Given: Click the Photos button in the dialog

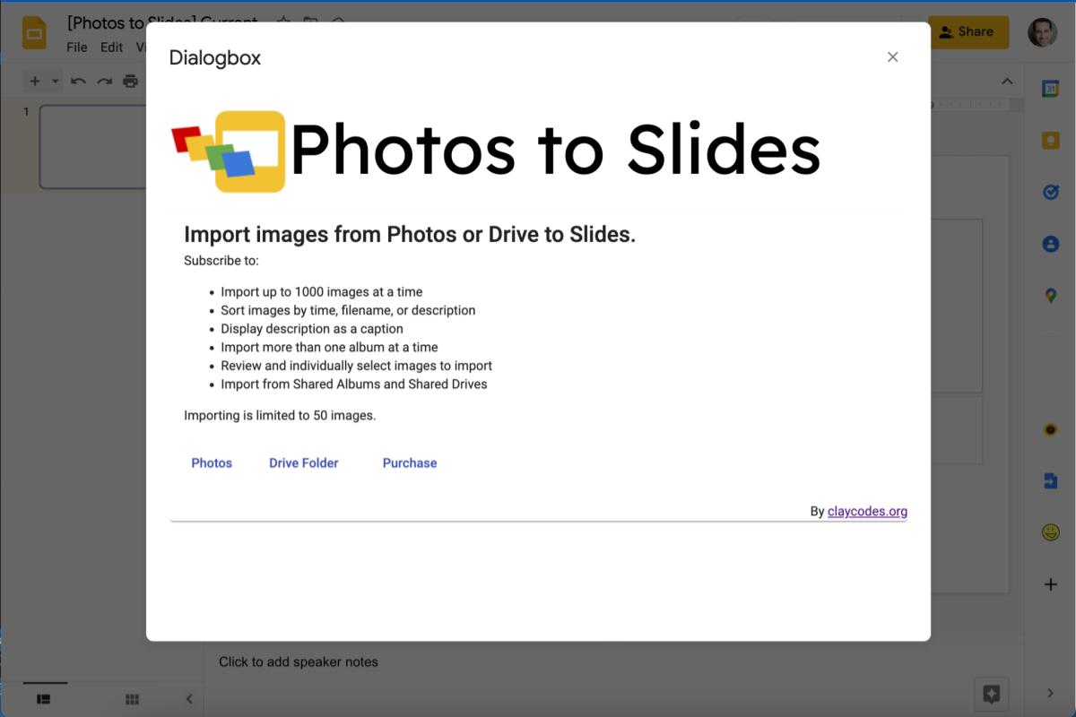Looking at the screenshot, I should tap(212, 463).
